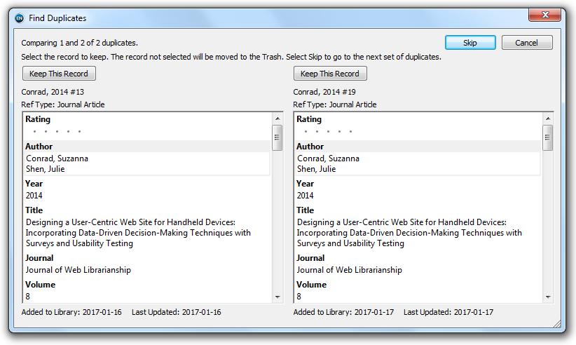The image size is (576, 345).
Task: Select 'Conrad, Suzanna' in left Author field
Action: tap(57, 158)
